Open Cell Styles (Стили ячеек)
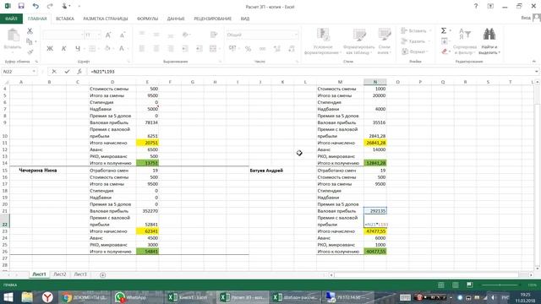The height and width of the screenshot is (304, 541). [384, 41]
